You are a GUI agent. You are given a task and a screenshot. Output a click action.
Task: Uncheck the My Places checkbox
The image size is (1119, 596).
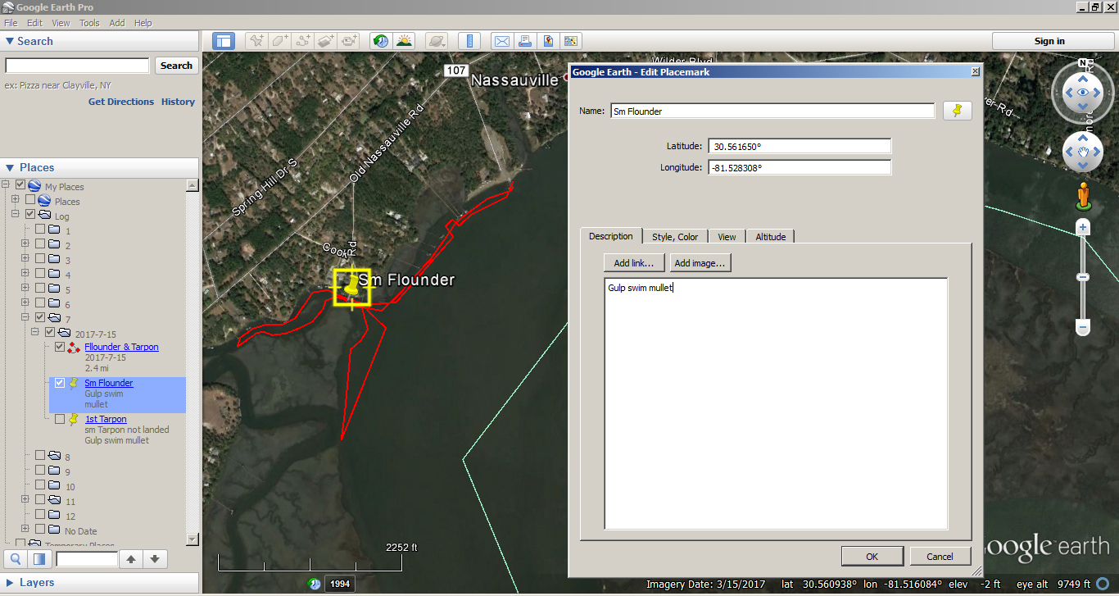click(20, 186)
